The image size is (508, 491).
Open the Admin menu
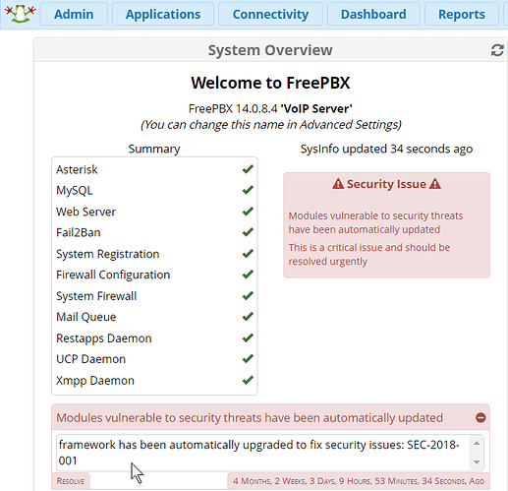pyautogui.click(x=74, y=14)
